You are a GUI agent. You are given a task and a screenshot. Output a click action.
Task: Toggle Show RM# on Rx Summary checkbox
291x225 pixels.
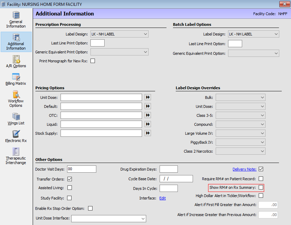pyautogui.click(x=261, y=187)
